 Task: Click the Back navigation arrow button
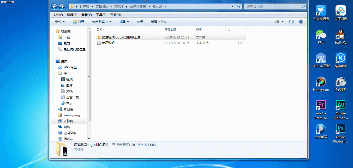[54, 7]
